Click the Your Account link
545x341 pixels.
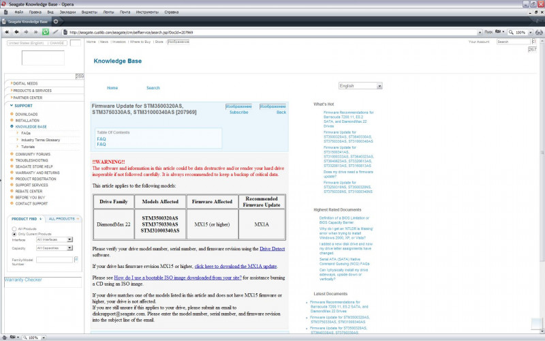click(479, 42)
